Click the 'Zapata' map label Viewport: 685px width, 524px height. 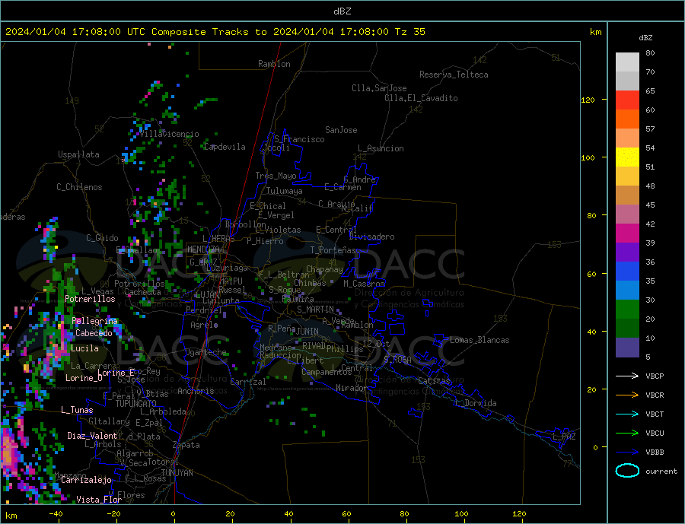click(186, 446)
